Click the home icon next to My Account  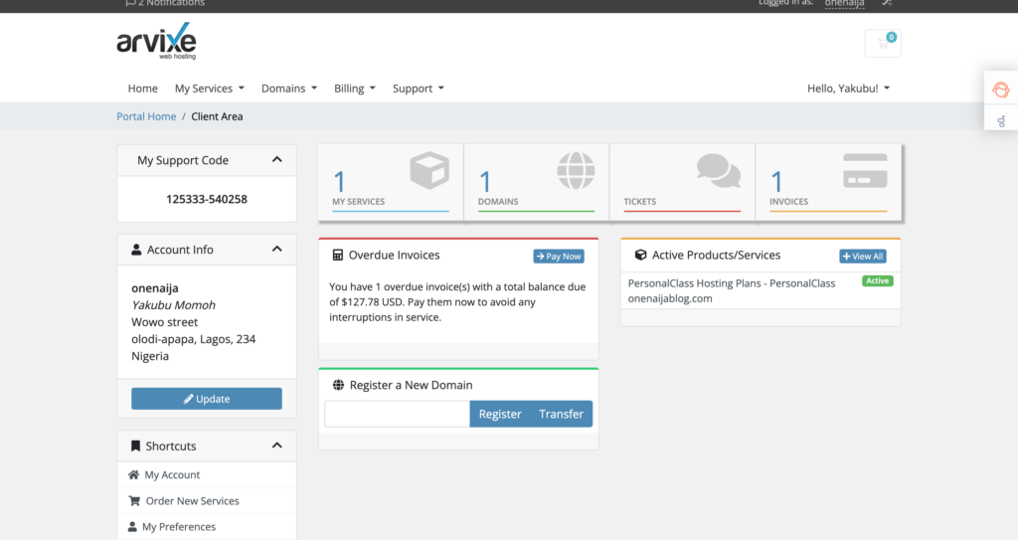point(134,475)
